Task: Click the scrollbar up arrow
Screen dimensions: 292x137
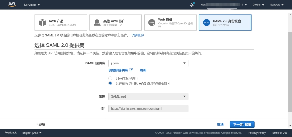Action: [x=290, y=14]
